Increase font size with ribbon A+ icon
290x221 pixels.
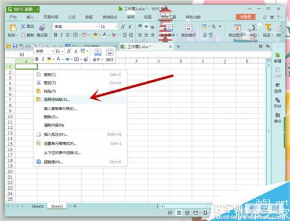pos(123,27)
